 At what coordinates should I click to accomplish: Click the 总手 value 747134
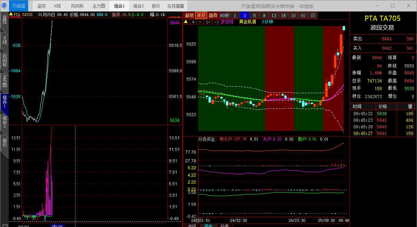pyautogui.click(x=375, y=81)
